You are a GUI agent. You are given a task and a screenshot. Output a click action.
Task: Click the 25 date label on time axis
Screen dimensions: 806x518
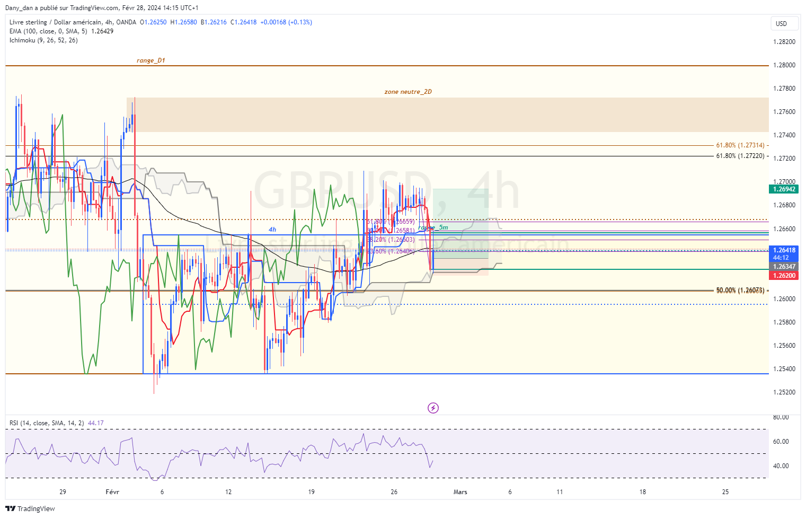725,492
